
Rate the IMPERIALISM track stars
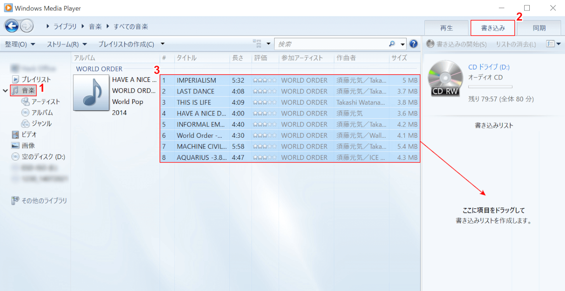click(x=265, y=80)
